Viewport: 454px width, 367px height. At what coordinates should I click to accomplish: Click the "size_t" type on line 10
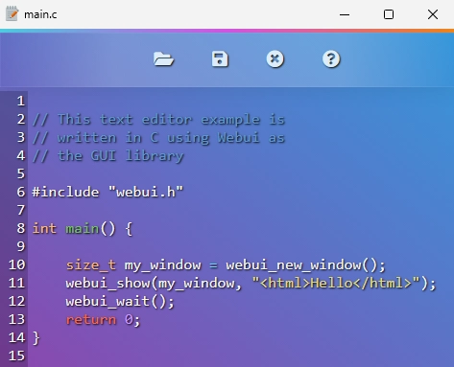pyautogui.click(x=91, y=265)
